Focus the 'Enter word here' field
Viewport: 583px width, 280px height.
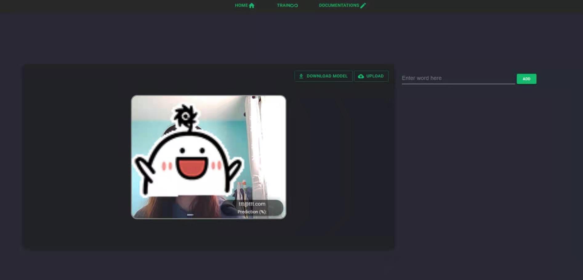pyautogui.click(x=458, y=78)
